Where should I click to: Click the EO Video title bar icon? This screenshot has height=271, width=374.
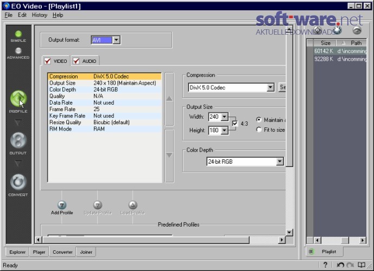(x=6, y=6)
